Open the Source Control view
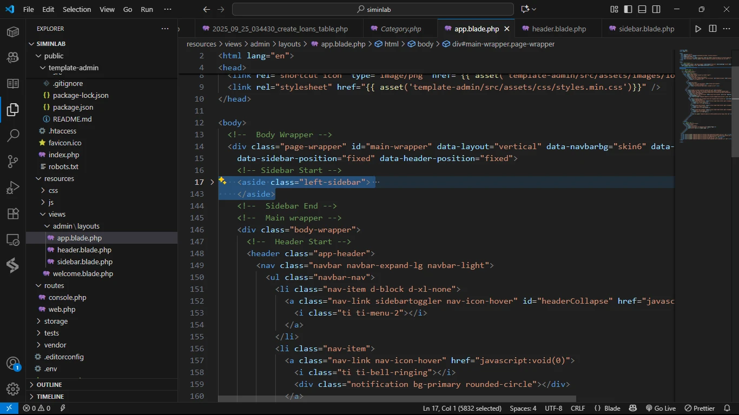Screen dimensions: 739x415 (13, 161)
